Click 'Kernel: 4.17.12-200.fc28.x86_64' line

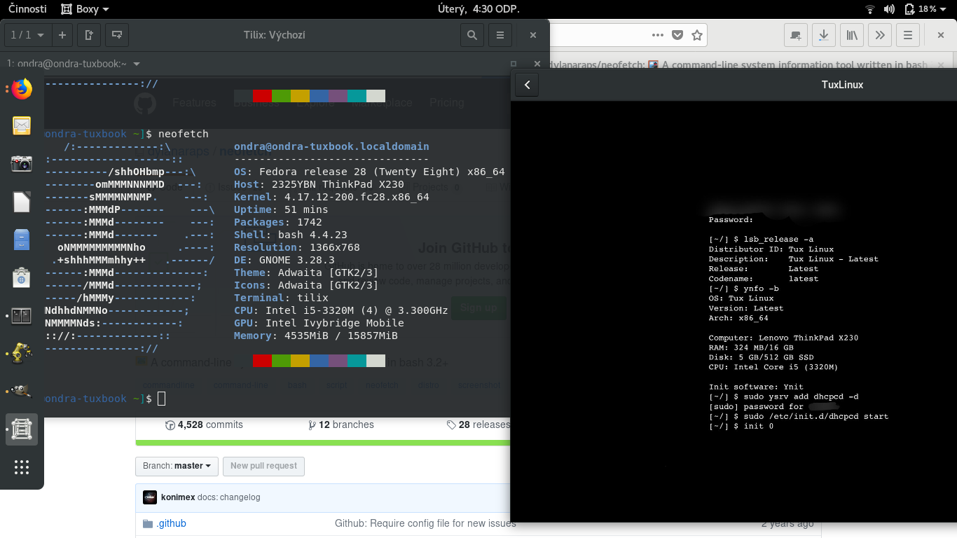pyautogui.click(x=331, y=197)
